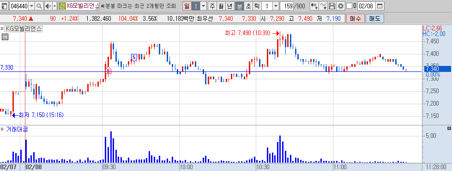Click the 104.04% volume ratio value
452x171 pixels.
128,19
